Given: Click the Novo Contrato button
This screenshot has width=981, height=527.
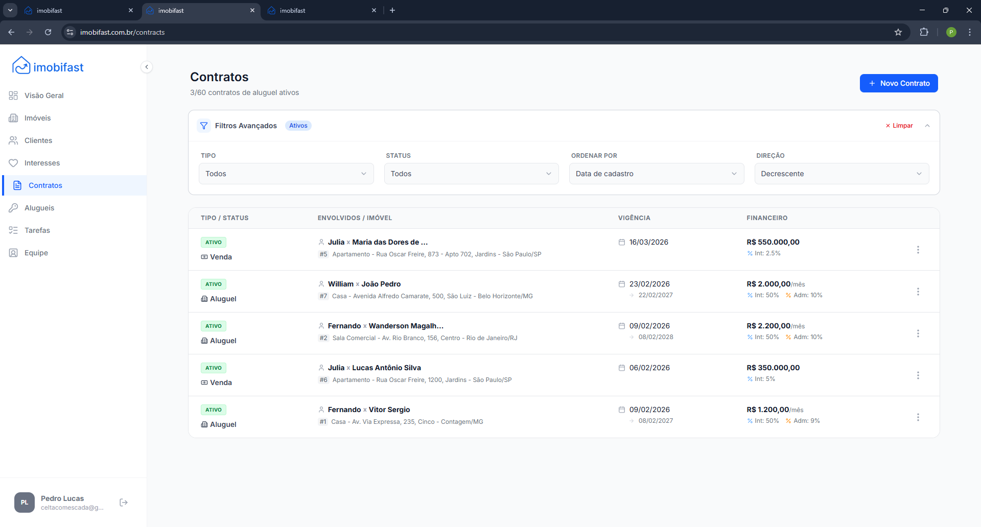Looking at the screenshot, I should click(898, 83).
